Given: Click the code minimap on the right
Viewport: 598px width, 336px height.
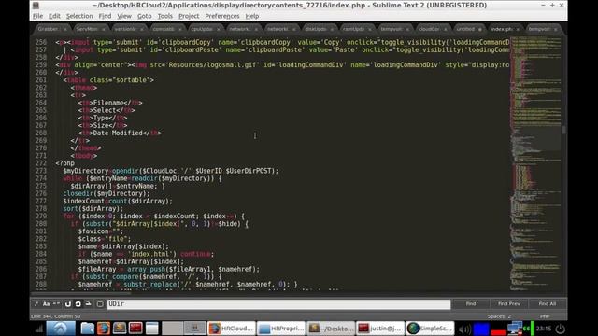Looking at the screenshot, I should (x=535, y=163).
